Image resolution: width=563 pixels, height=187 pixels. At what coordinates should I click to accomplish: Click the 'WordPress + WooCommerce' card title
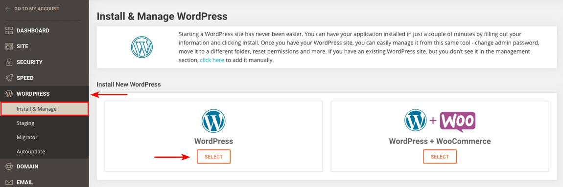point(440,141)
